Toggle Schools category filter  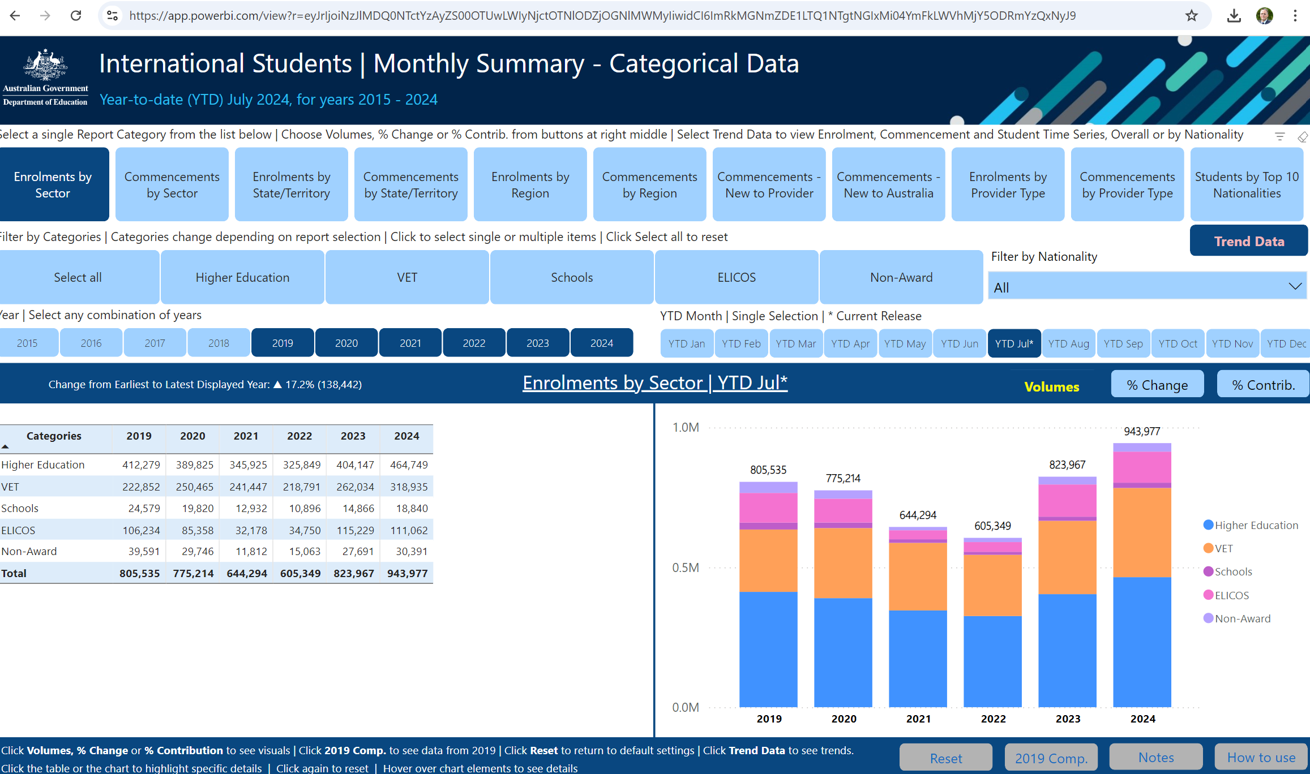pyautogui.click(x=572, y=277)
